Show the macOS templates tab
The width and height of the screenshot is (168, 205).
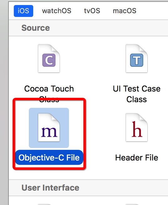tap(124, 11)
